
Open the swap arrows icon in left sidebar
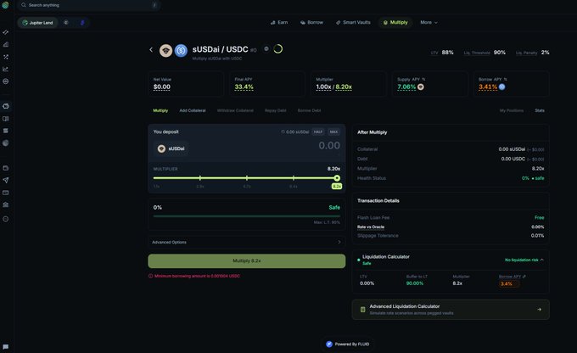tap(6, 32)
